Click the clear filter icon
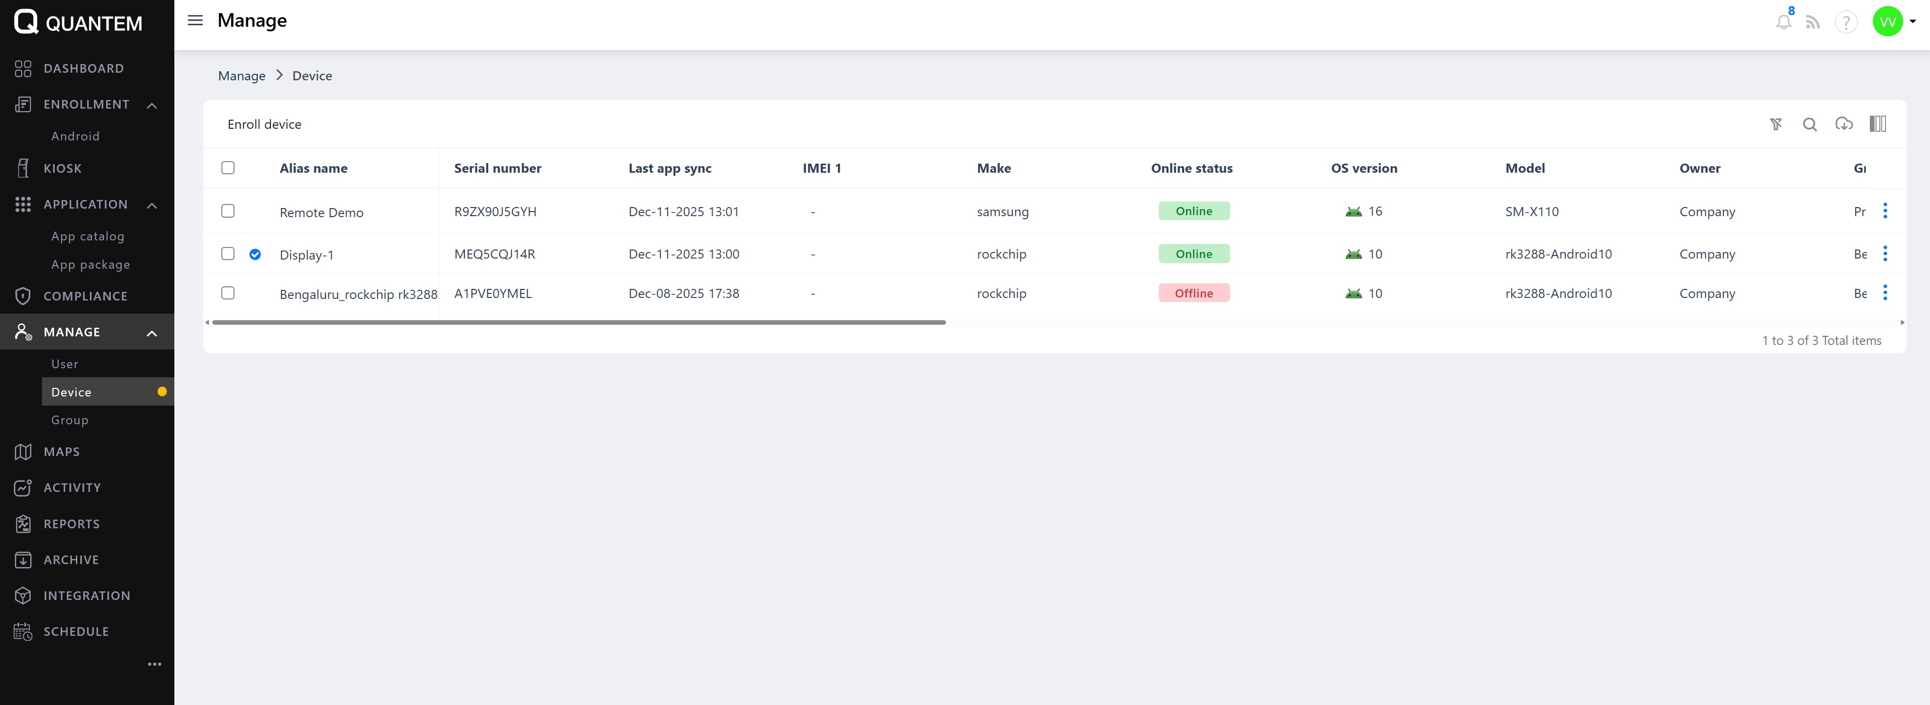1930x705 pixels. point(1776,124)
